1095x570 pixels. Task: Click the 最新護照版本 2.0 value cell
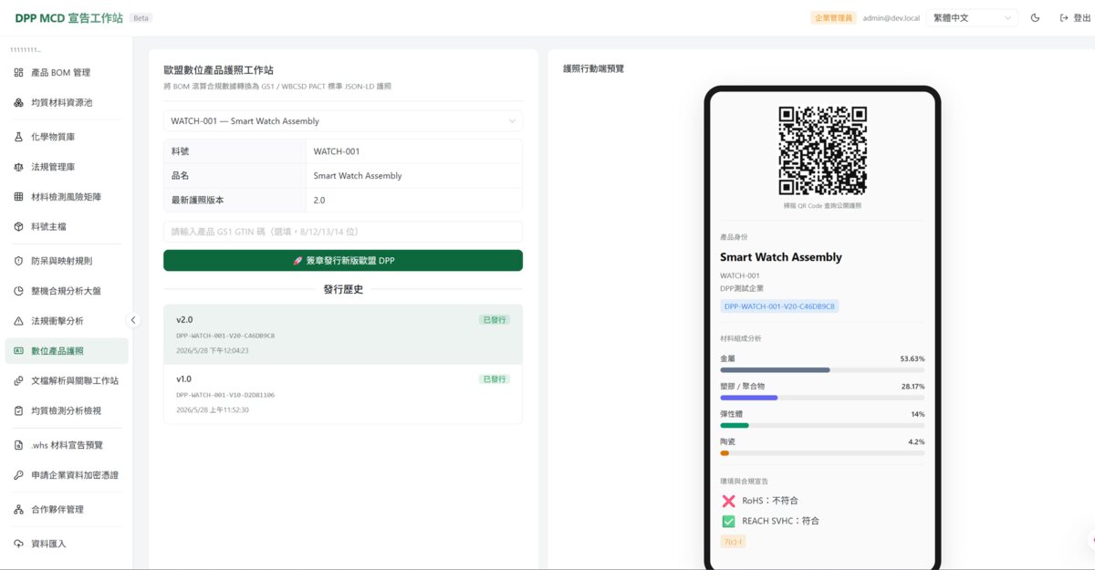414,200
